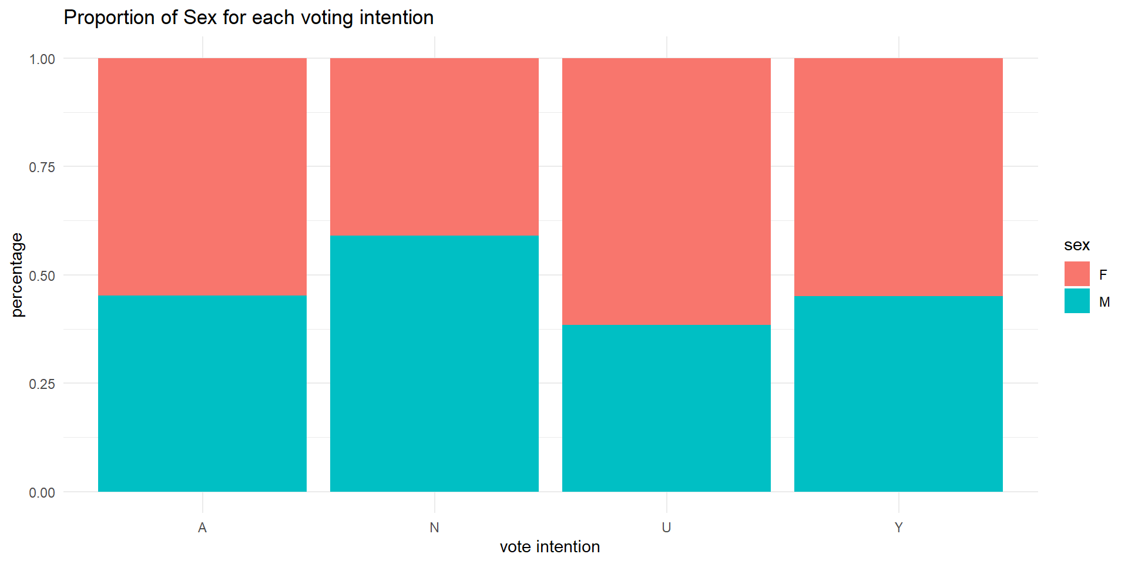Click the red F legend swatch
Viewport: 1128px width, 564px height.
1076,274
